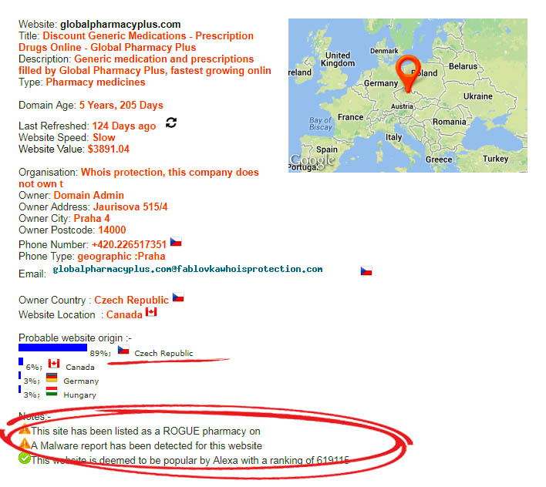
Task: Click the Alexa ranking note text
Action: 190,461
